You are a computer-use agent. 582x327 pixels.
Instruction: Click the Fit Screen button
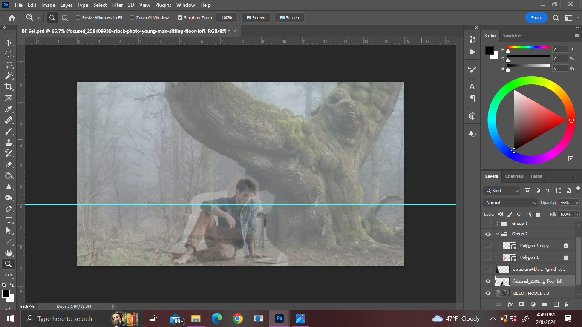click(256, 18)
